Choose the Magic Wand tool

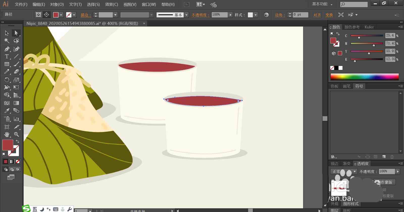tap(7, 41)
